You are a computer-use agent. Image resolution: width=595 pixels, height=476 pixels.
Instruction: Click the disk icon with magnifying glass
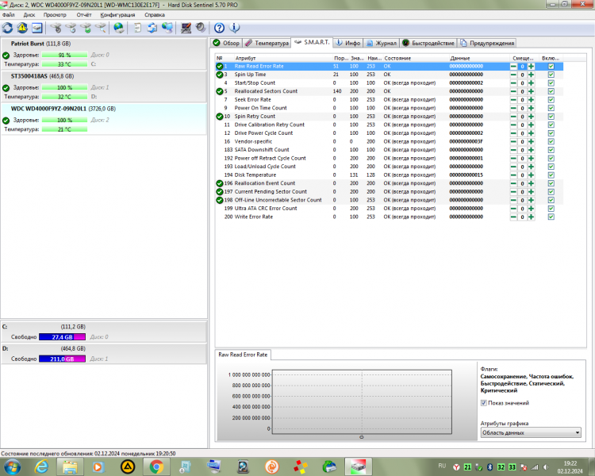click(101, 28)
